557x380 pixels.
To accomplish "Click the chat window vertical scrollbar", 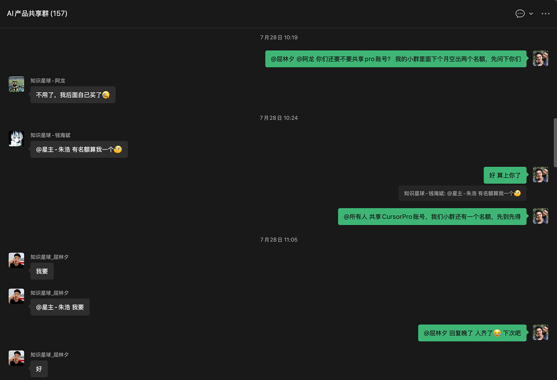I will point(555,143).
